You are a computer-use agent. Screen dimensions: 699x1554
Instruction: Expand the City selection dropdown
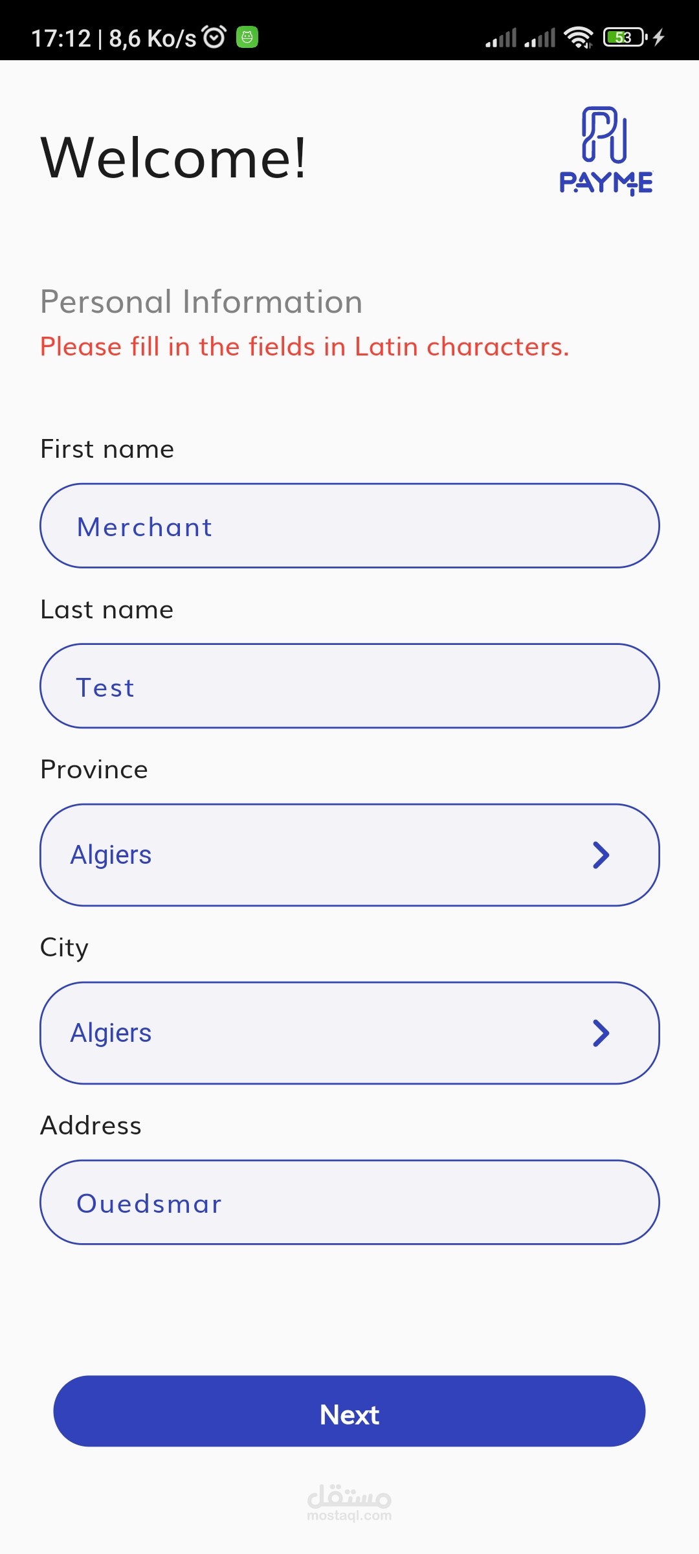click(x=349, y=1033)
